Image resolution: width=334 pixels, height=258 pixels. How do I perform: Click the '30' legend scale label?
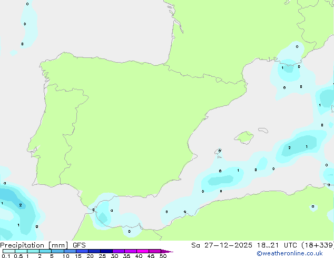coord(115,256)
